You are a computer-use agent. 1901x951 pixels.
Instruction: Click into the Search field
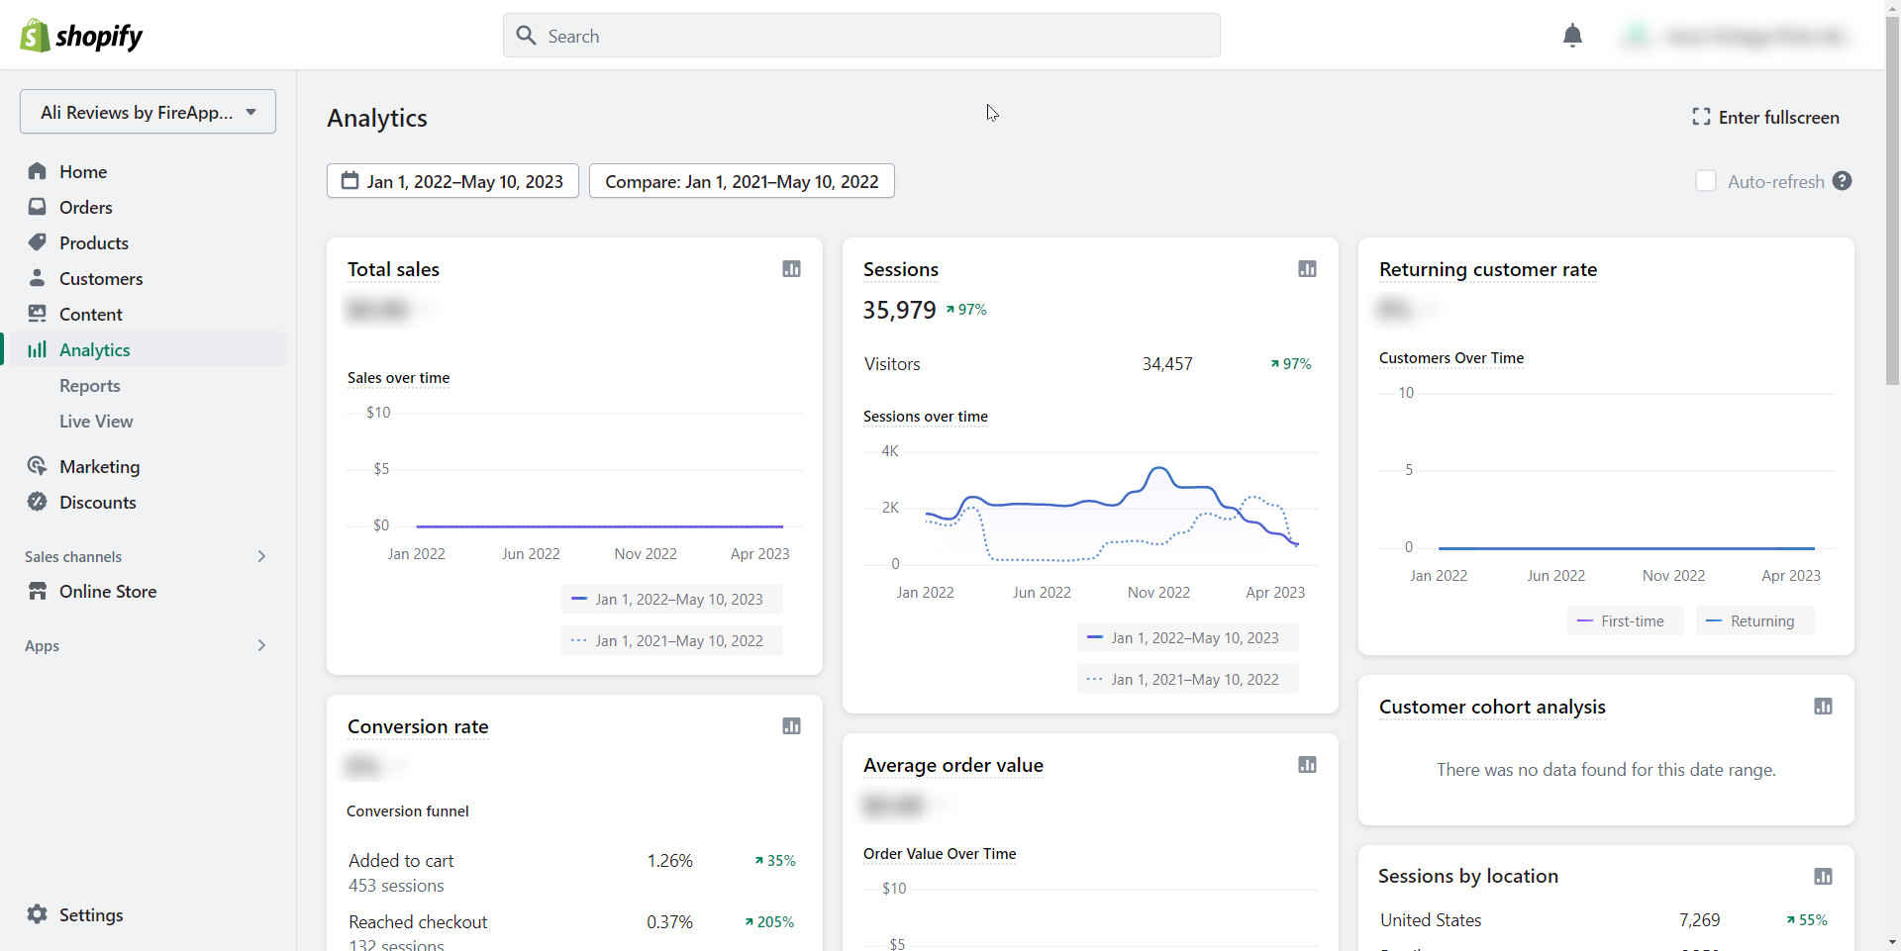(861, 36)
